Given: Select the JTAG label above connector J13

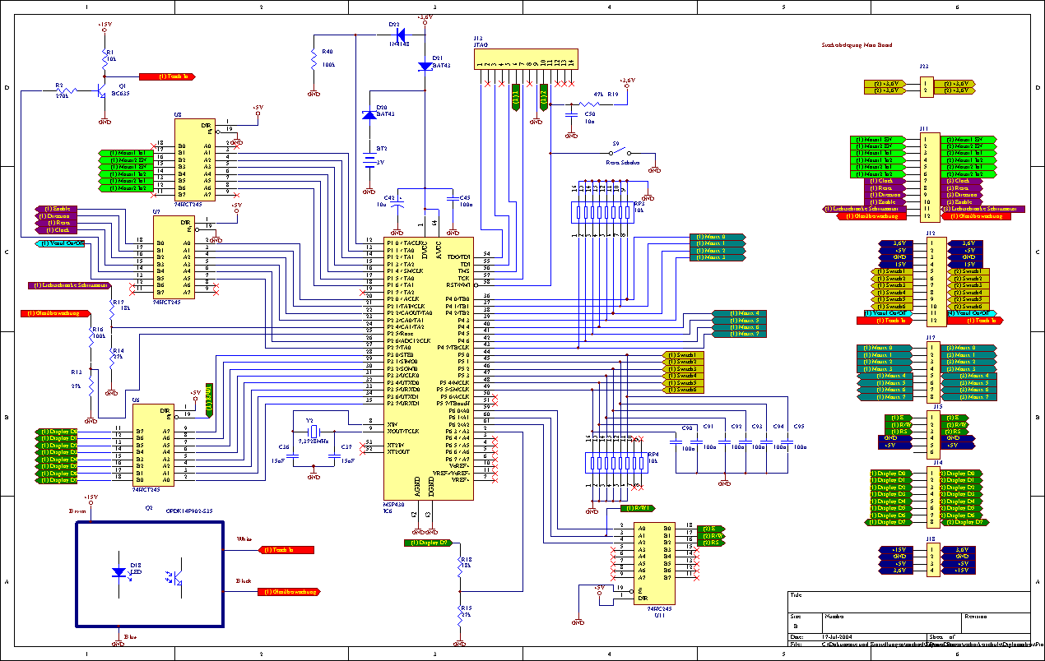Looking at the screenshot, I should (x=481, y=45).
